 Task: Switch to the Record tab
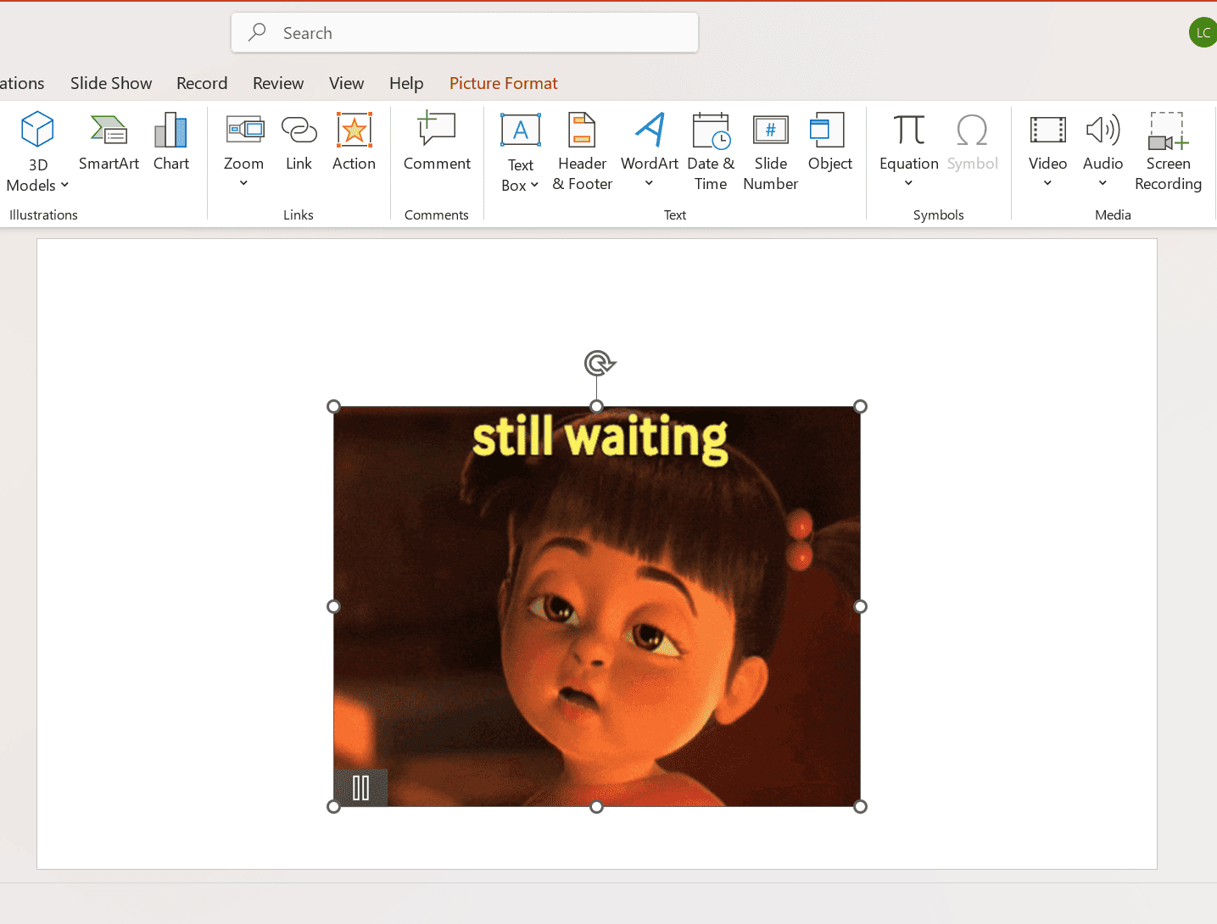(x=202, y=83)
